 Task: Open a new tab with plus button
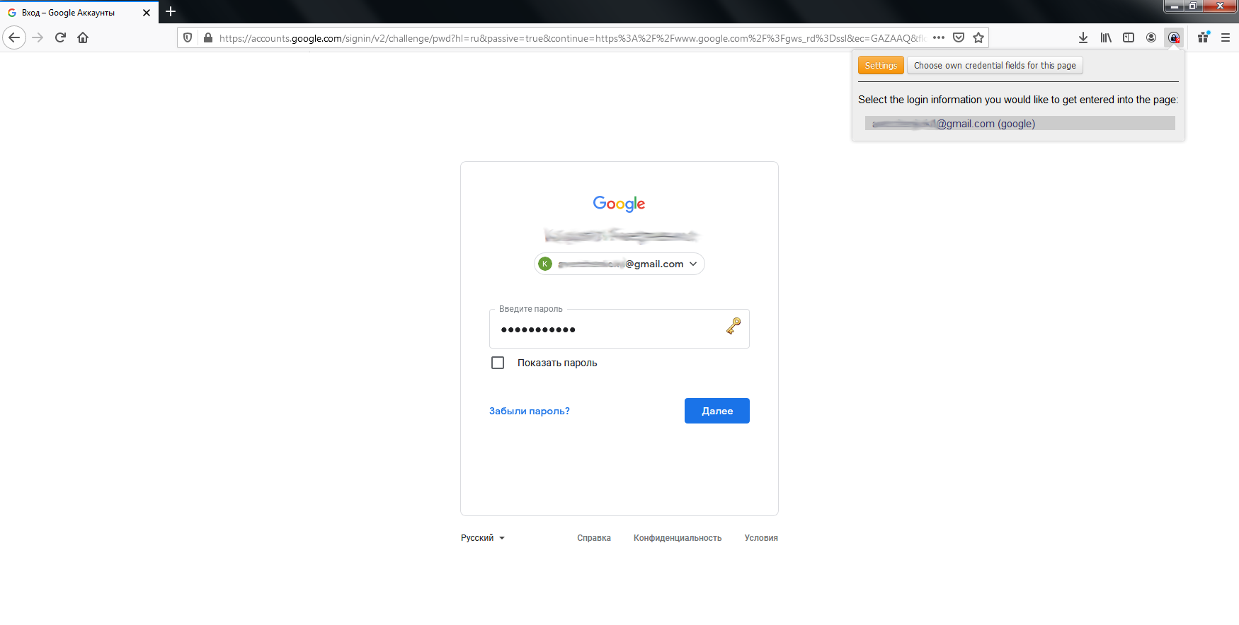click(x=171, y=12)
